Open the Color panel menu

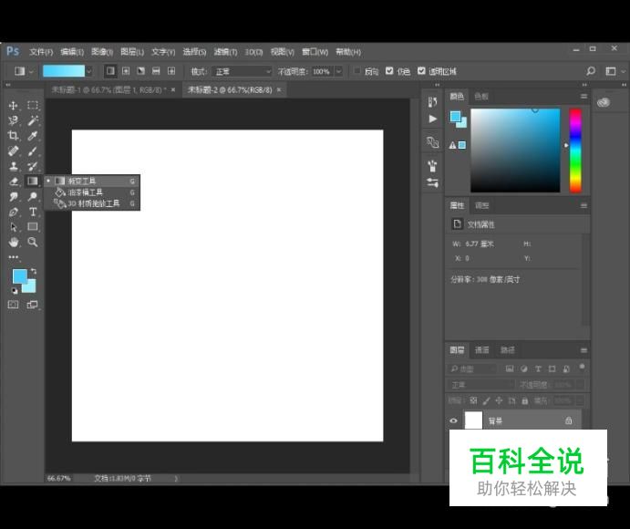point(584,97)
